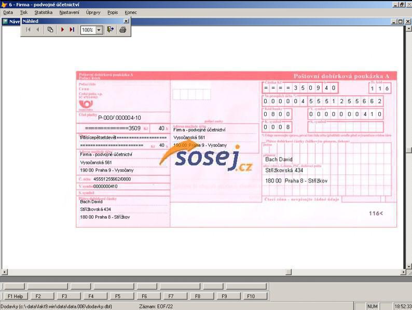The width and height of the screenshot is (412, 310).
Task: Minimize the inner preview window
Action: 394,22
